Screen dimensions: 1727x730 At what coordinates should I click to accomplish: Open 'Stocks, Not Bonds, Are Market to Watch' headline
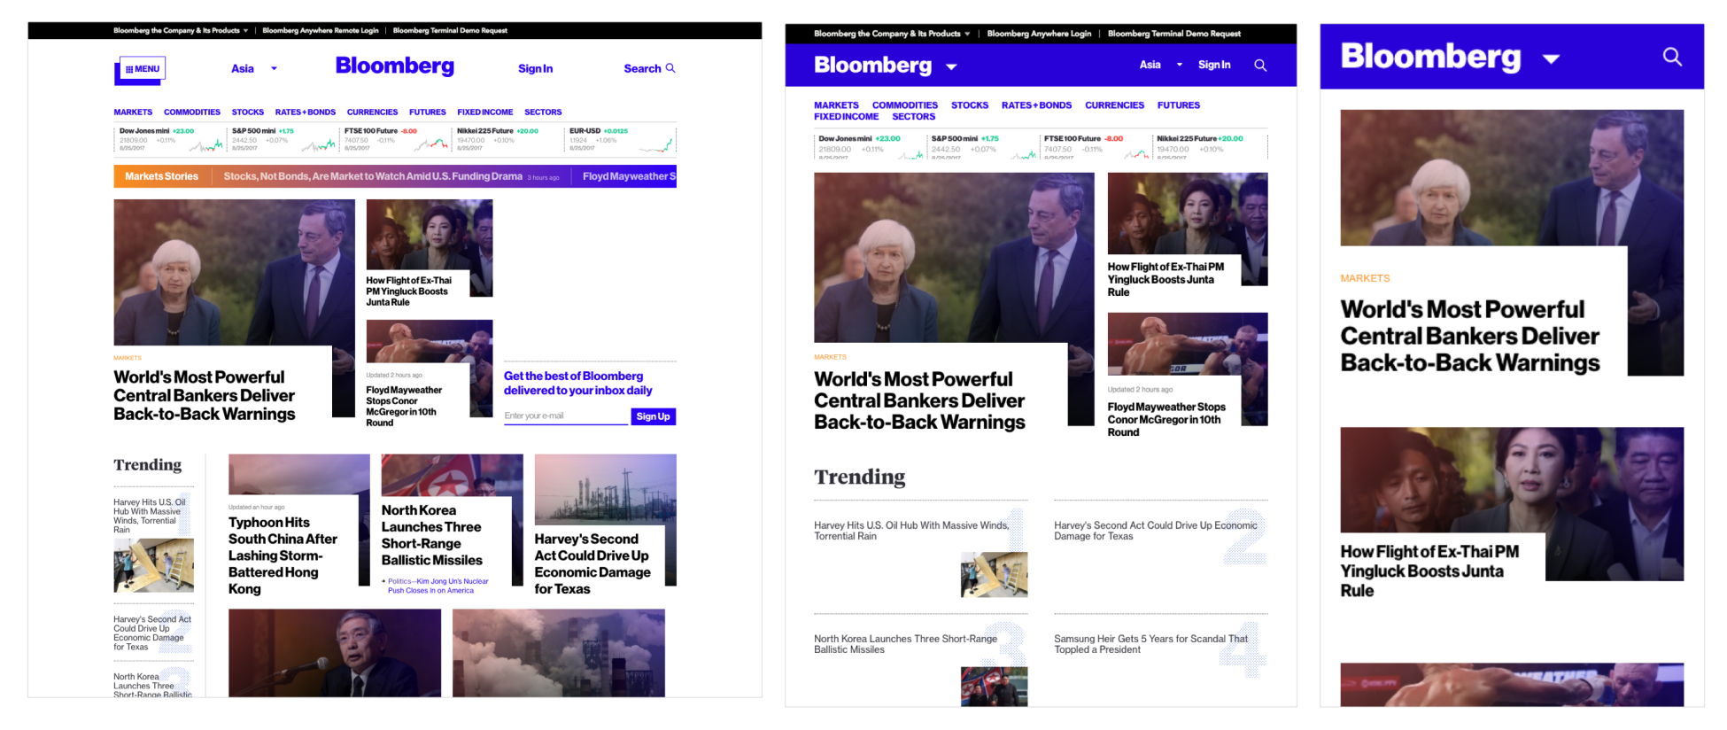[373, 176]
